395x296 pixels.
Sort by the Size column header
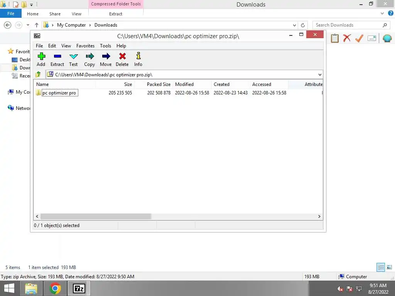pos(115,84)
